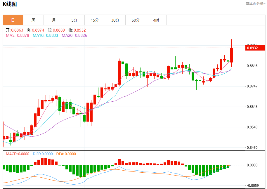The width and height of the screenshot is (267, 189).
Task: Click the 低 0.8839 low value
Action: pos(56,30)
